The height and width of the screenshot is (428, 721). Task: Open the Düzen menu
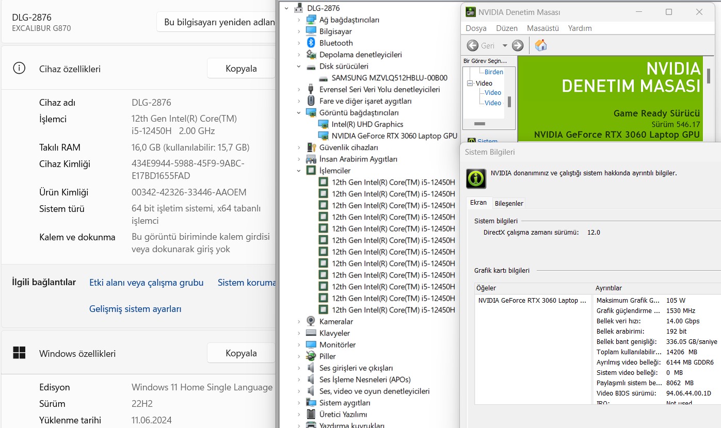[x=507, y=28]
